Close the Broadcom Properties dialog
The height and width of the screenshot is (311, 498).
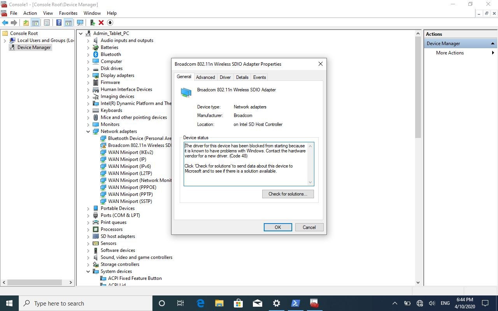click(321, 64)
